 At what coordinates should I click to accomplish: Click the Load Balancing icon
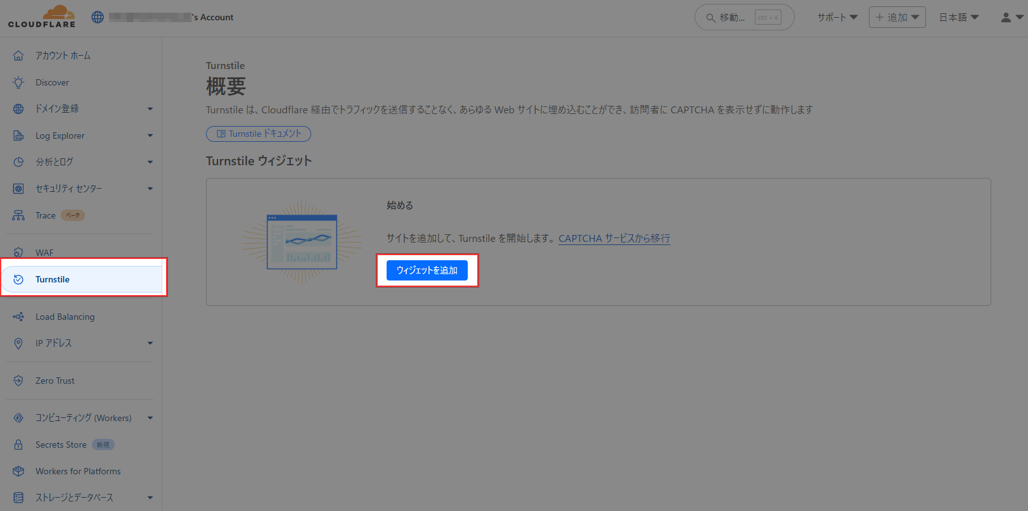[18, 317]
